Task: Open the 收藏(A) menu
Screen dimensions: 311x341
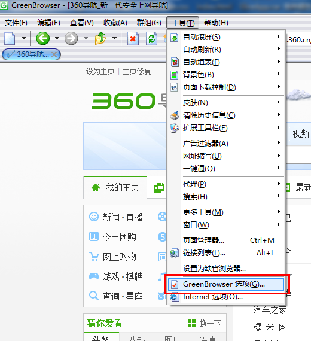Action: tap(115, 23)
